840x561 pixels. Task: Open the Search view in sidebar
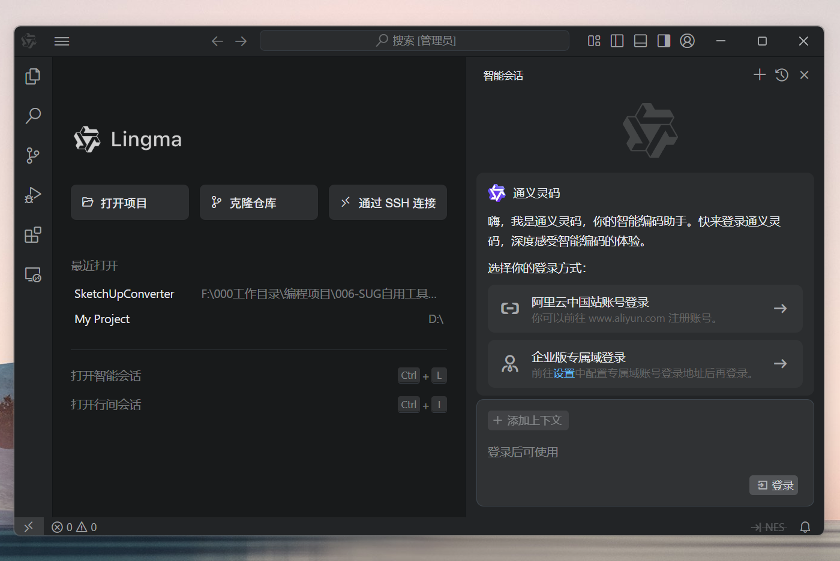point(33,116)
